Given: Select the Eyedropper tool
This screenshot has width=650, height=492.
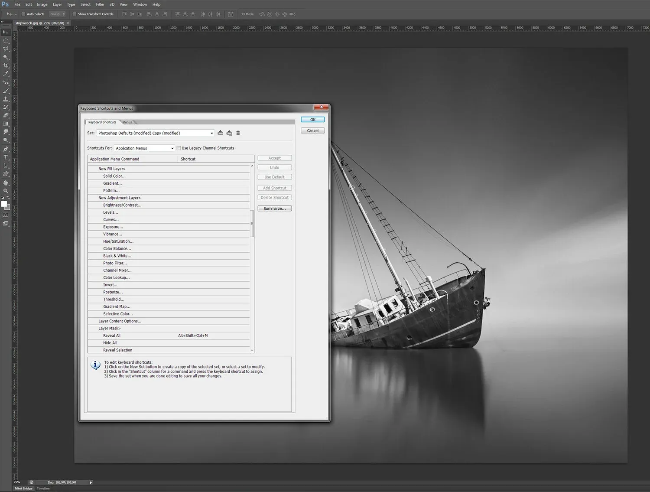Looking at the screenshot, I should (6, 72).
